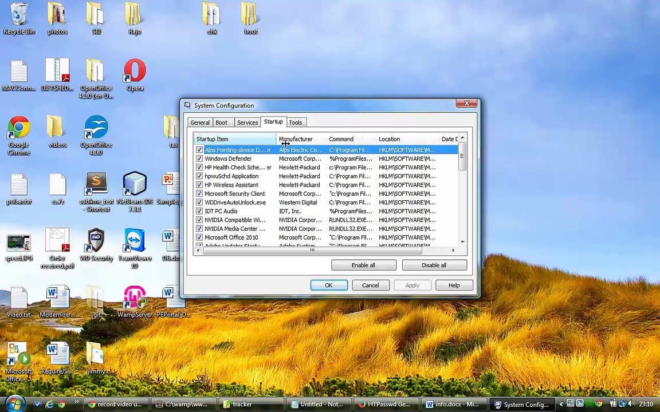Select the NetBeans IDE 7.3.1 icon

point(135,192)
